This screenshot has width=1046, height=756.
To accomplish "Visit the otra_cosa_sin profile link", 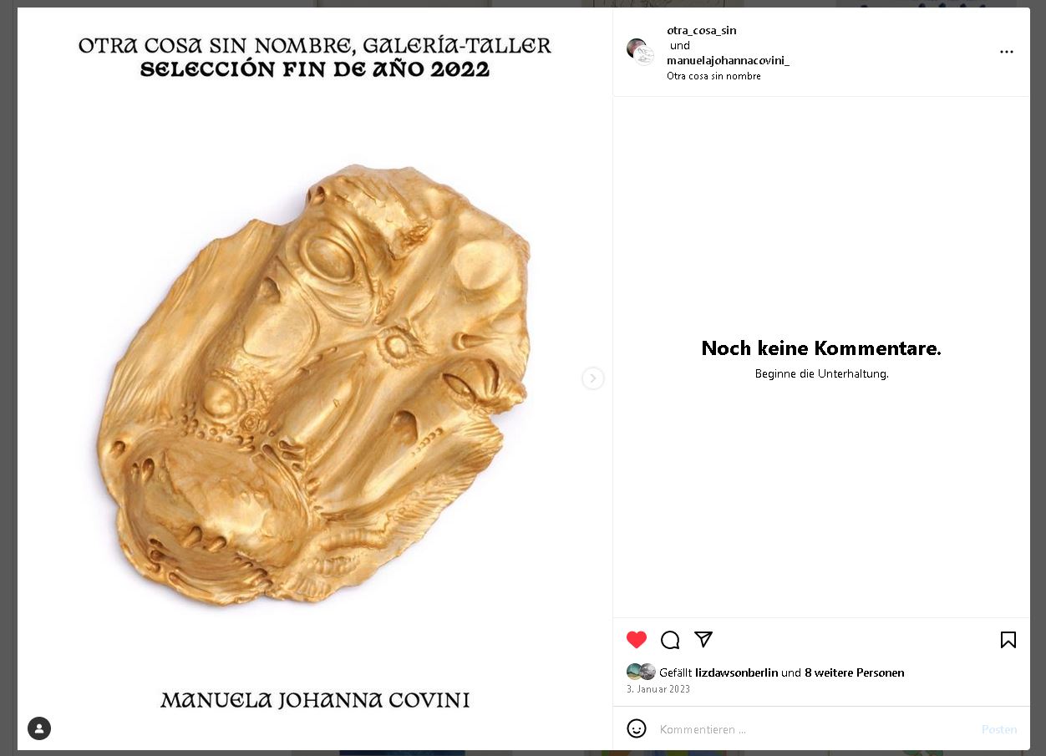I will (x=702, y=30).
